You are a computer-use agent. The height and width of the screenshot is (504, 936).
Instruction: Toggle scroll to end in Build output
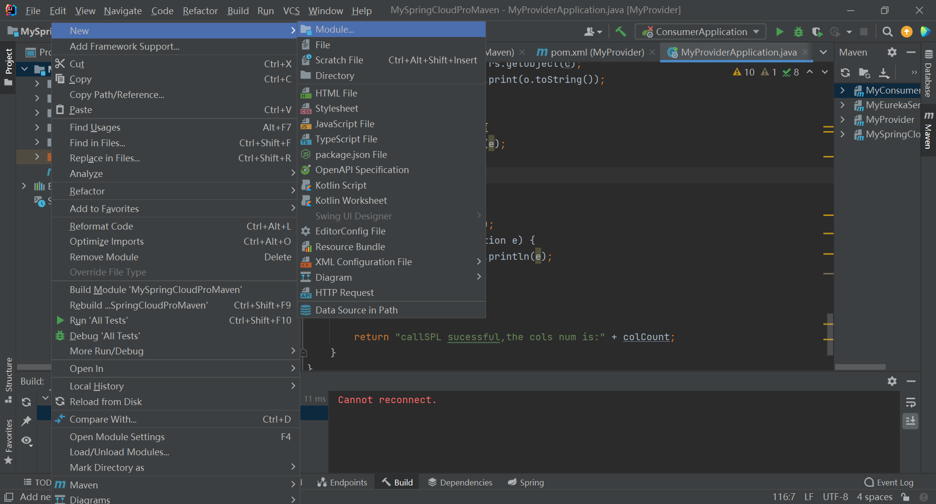click(x=910, y=421)
